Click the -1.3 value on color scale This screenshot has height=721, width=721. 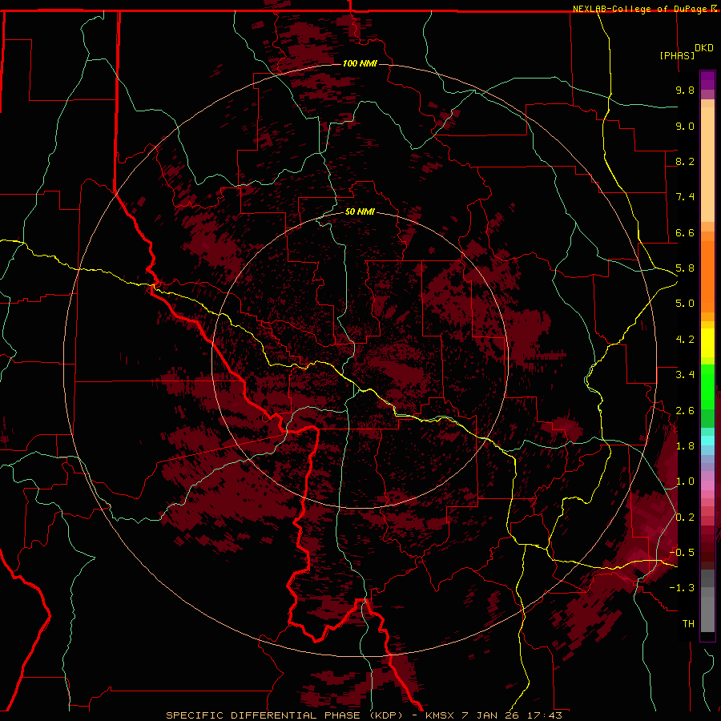682,588
